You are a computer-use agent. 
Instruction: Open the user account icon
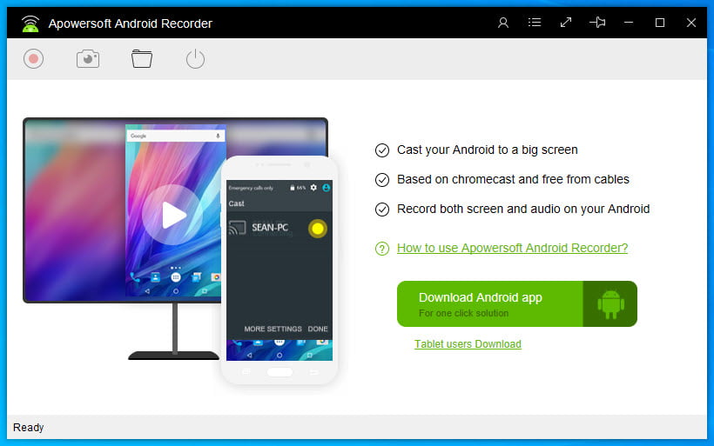tap(503, 23)
